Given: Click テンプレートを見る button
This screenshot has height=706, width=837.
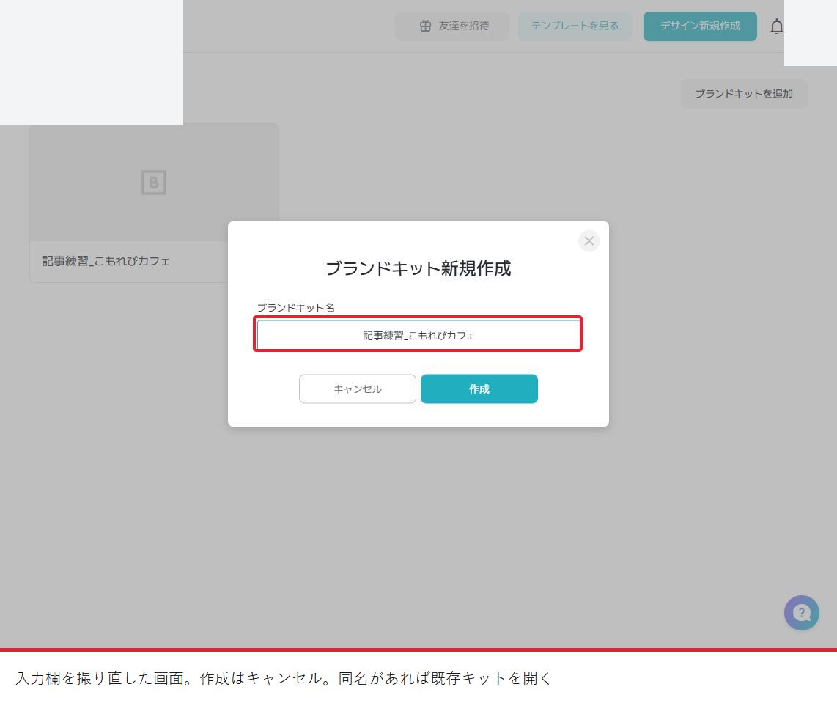Looking at the screenshot, I should tap(575, 26).
